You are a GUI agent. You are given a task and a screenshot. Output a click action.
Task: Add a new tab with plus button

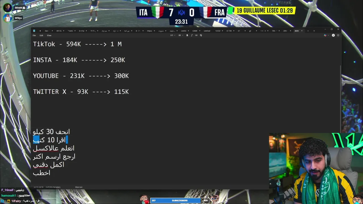314,31
